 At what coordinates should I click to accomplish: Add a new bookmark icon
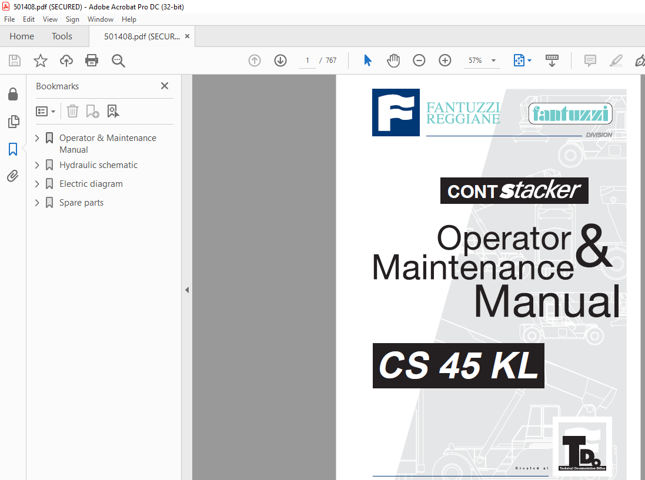pos(92,112)
